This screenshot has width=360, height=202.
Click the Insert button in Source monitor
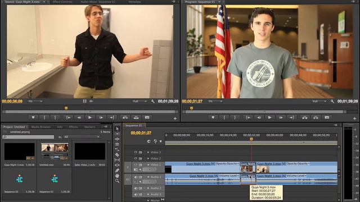[x=125, y=117]
